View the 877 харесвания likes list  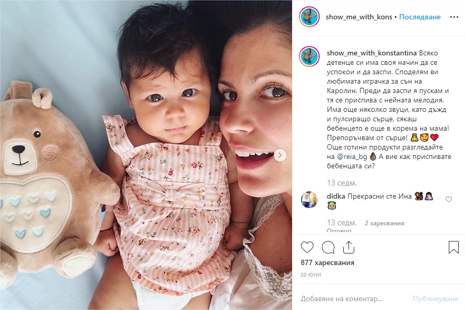coord(328,262)
